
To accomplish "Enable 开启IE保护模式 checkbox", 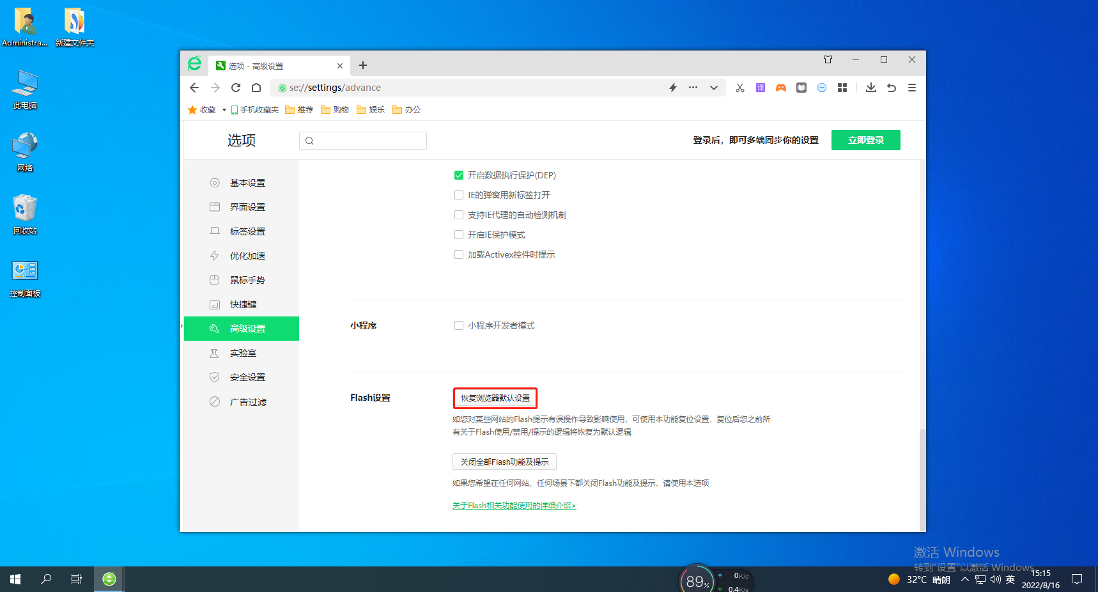I will 459,235.
